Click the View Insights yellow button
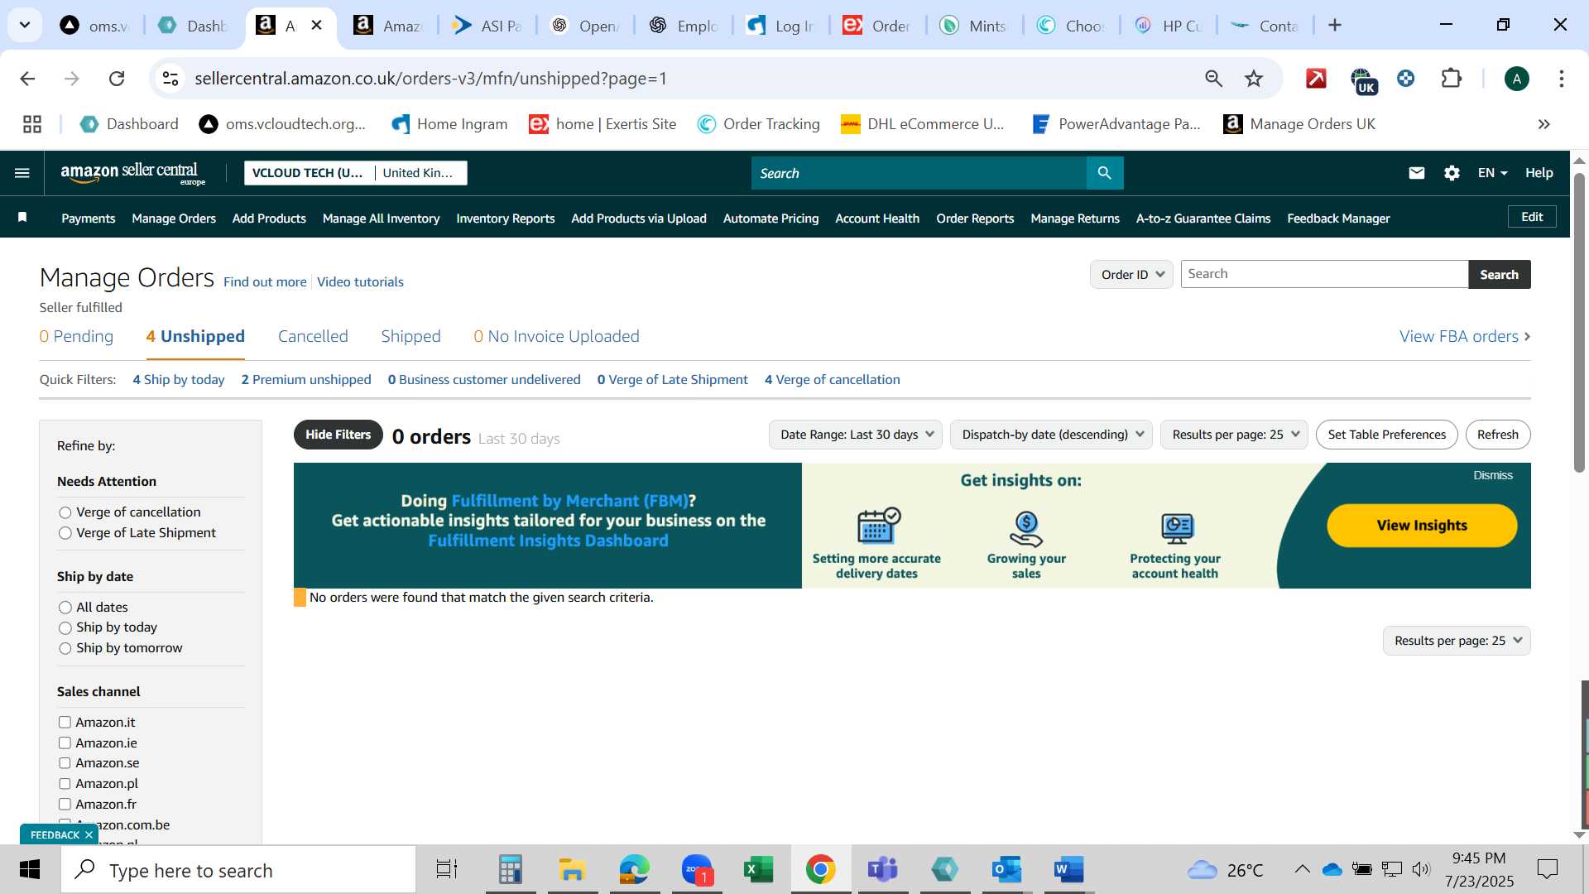This screenshot has height=894, width=1589. [1422, 526]
